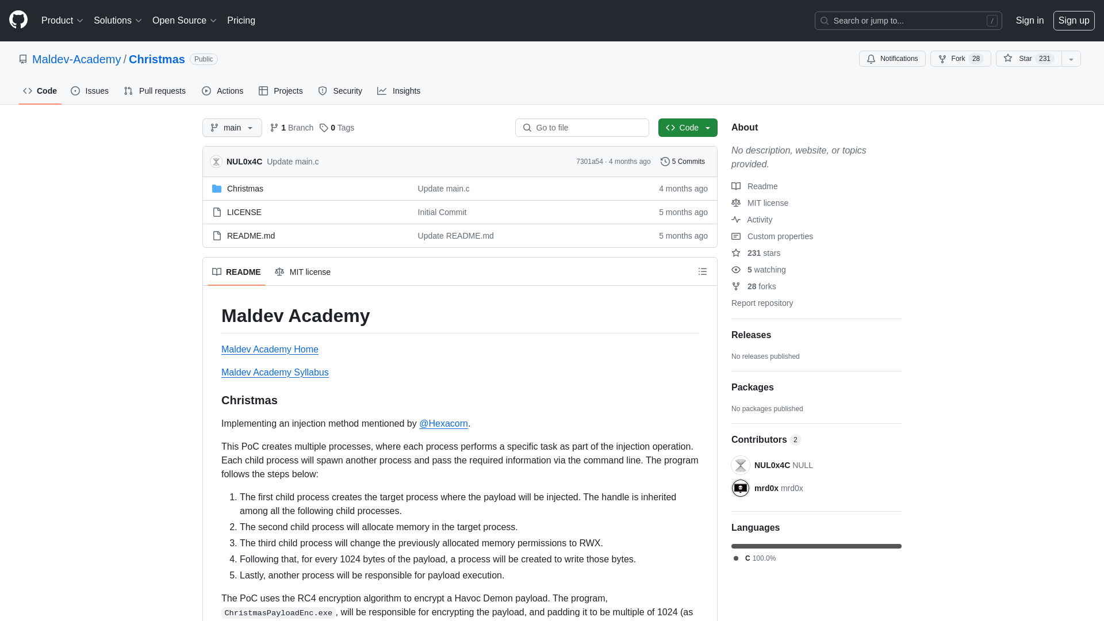Expand the repository options menu

(x=1071, y=59)
